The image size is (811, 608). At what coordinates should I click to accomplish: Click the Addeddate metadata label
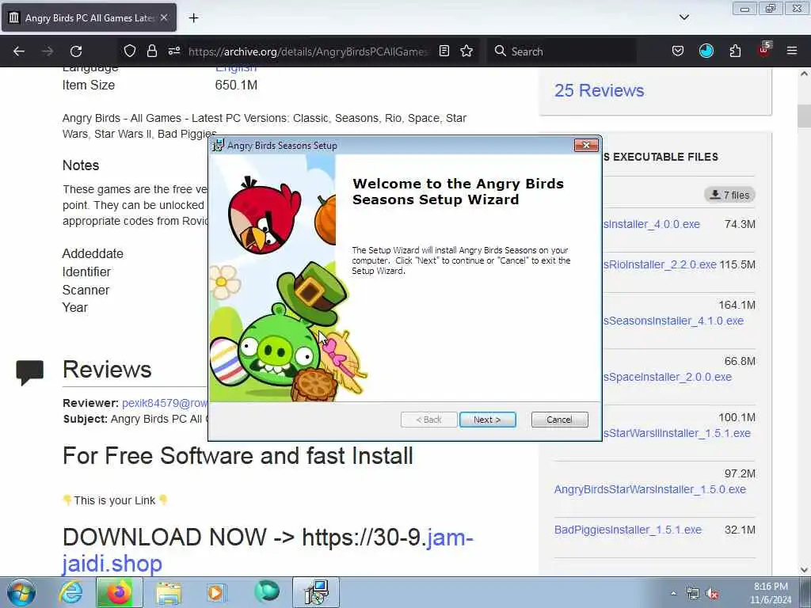93,254
